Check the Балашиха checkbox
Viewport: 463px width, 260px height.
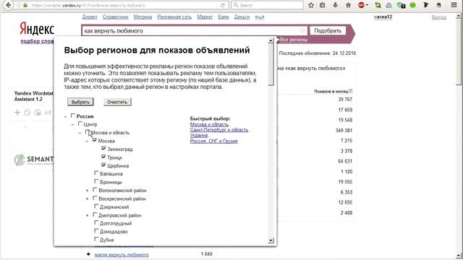coord(96,173)
